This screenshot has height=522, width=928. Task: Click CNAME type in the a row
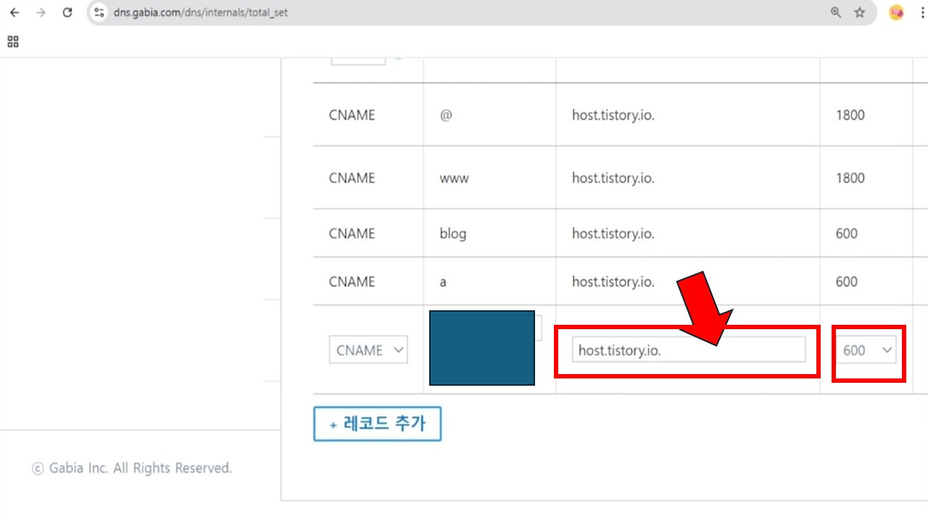coord(352,281)
